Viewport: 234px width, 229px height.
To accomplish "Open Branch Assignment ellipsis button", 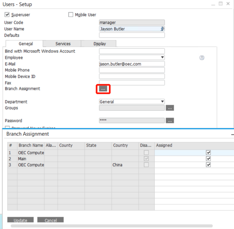I will (x=103, y=89).
